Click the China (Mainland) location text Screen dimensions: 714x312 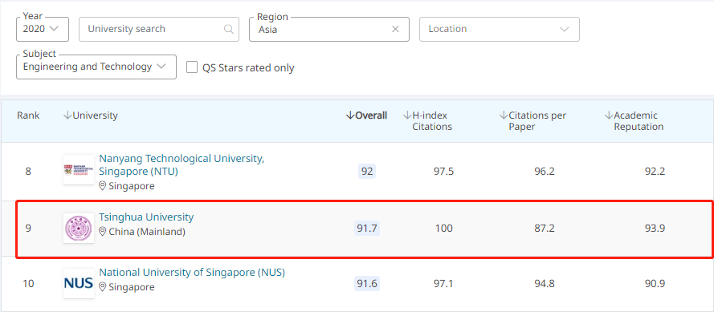(147, 232)
